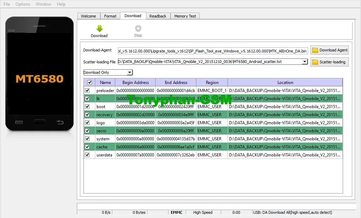Image resolution: width=361 pixels, height=218 pixels.
Task: Click the green Download arrow icon
Action: (100, 28)
